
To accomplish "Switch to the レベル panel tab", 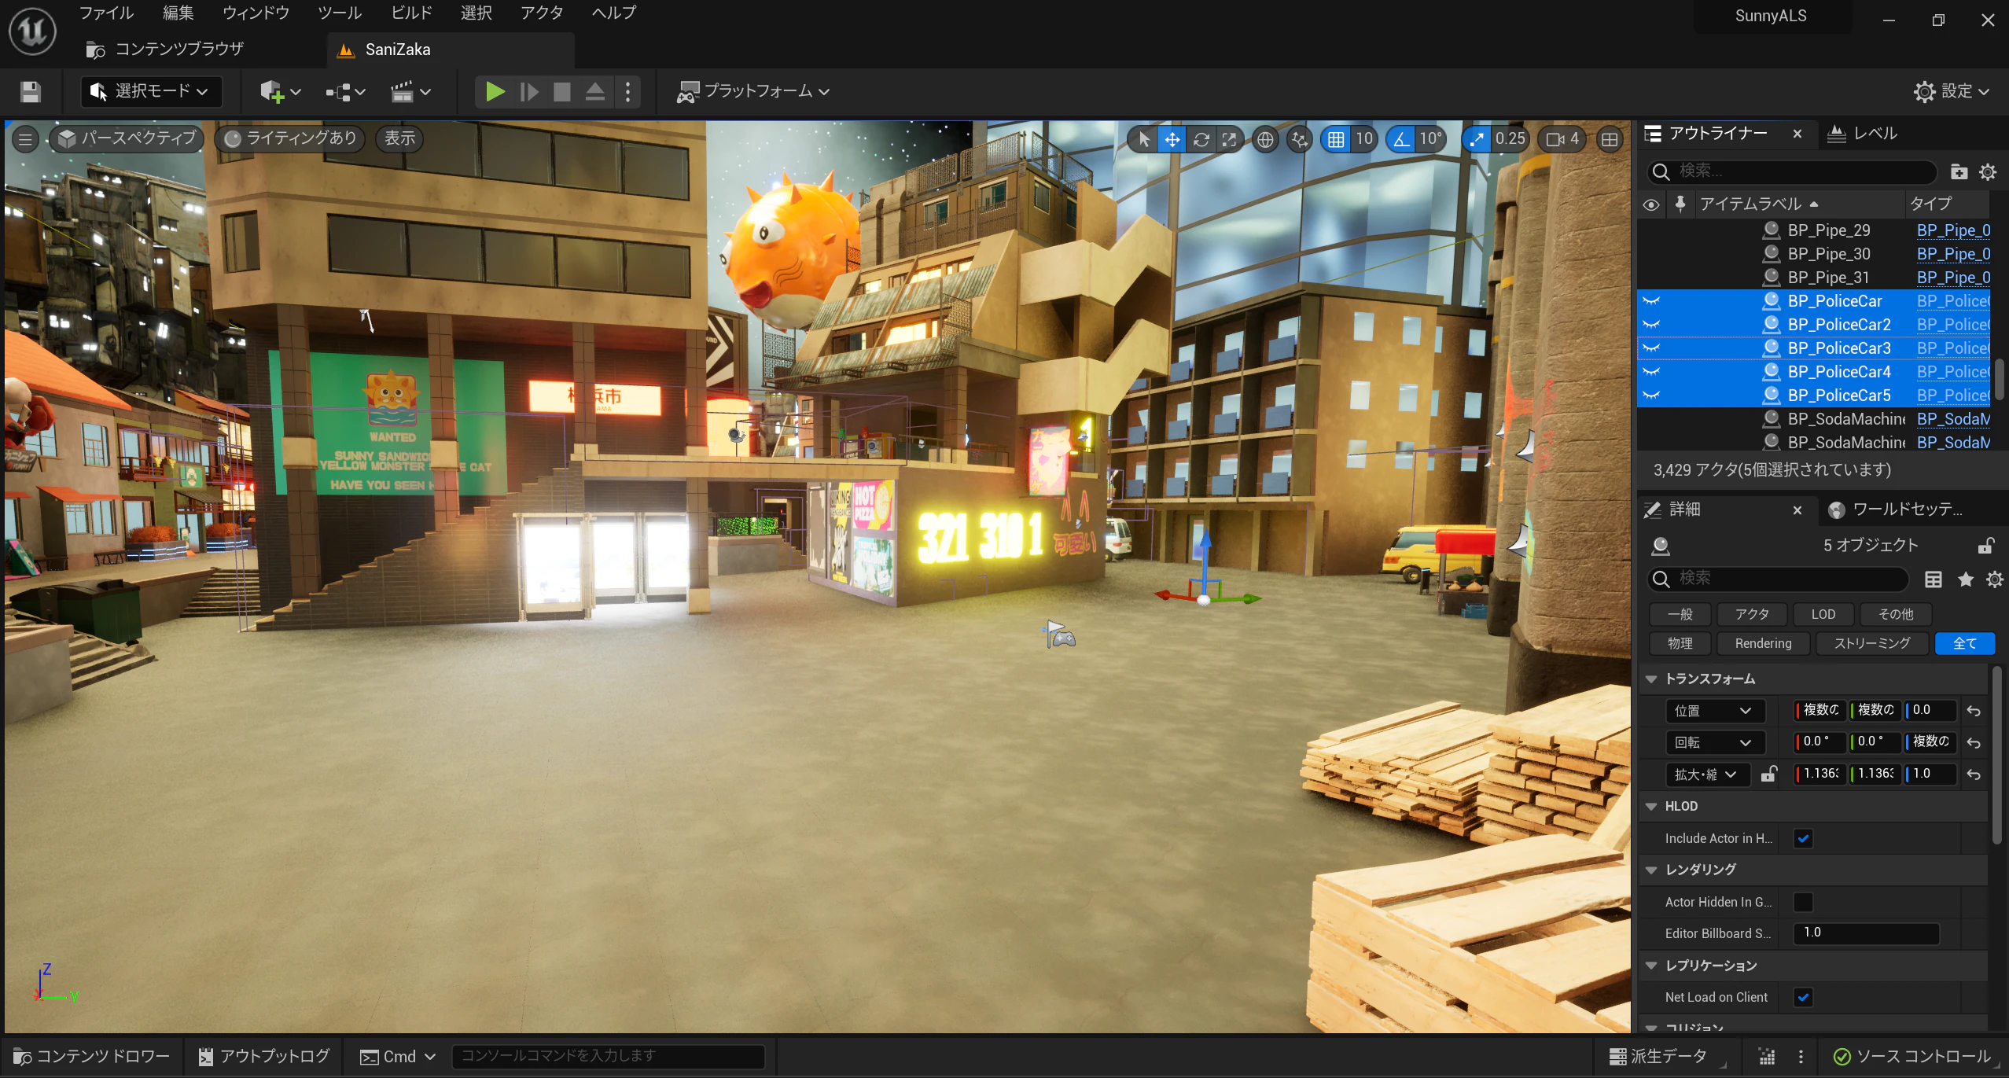I will click(x=1863, y=134).
